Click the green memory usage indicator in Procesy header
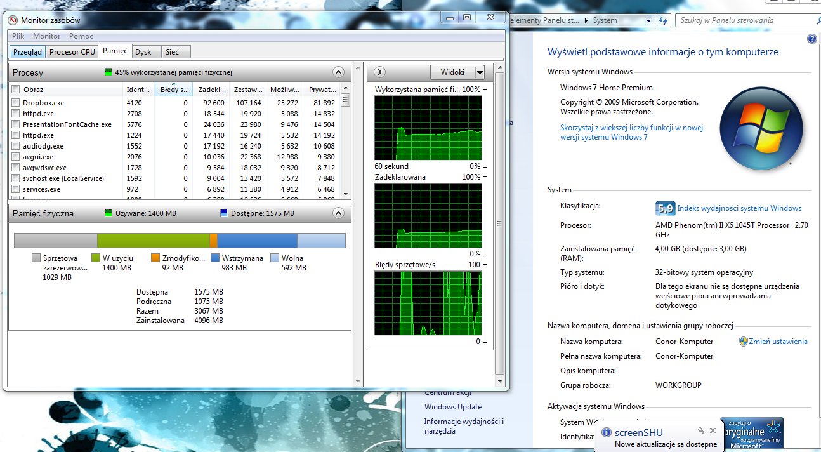The height and width of the screenshot is (452, 821). click(x=108, y=72)
